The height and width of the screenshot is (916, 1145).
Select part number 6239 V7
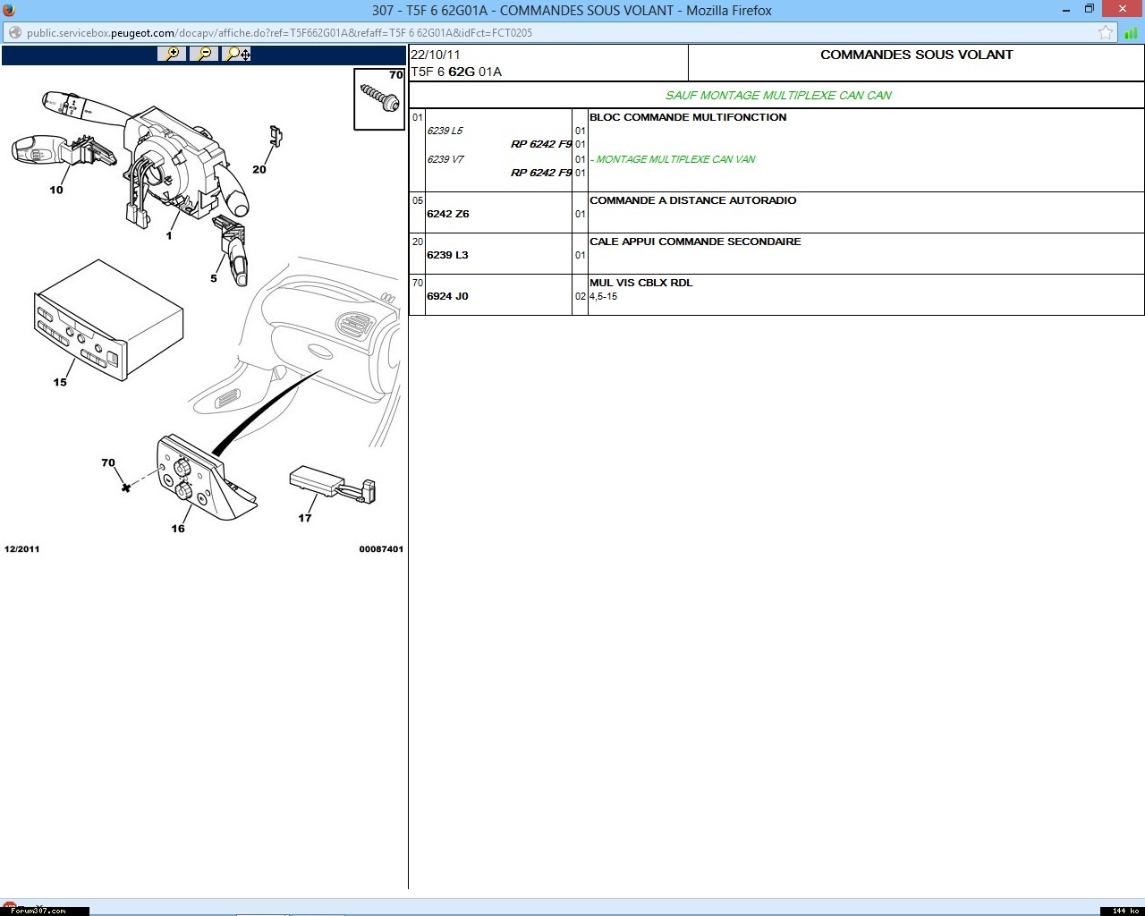coord(445,159)
